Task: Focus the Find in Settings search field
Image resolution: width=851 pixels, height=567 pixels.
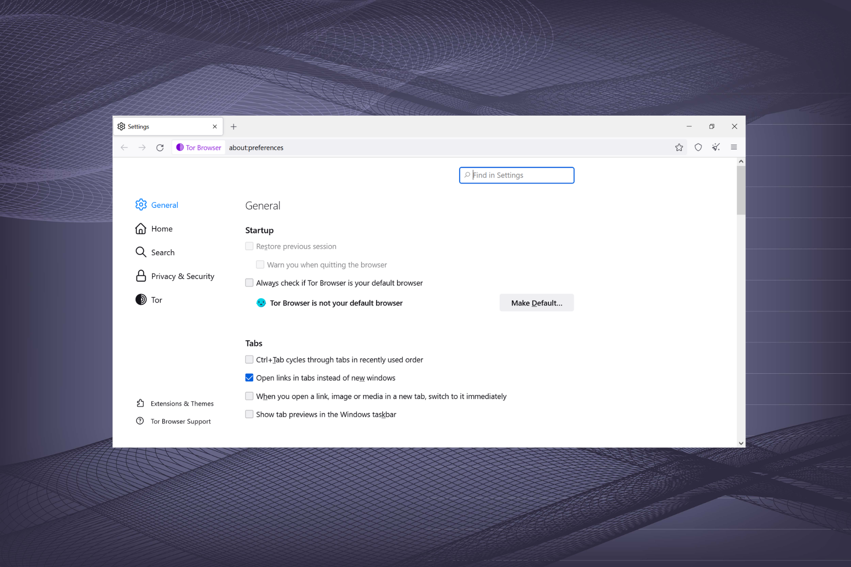Action: click(x=516, y=175)
